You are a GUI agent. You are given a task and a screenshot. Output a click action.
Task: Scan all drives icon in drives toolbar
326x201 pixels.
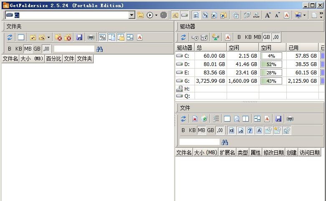pos(204,38)
